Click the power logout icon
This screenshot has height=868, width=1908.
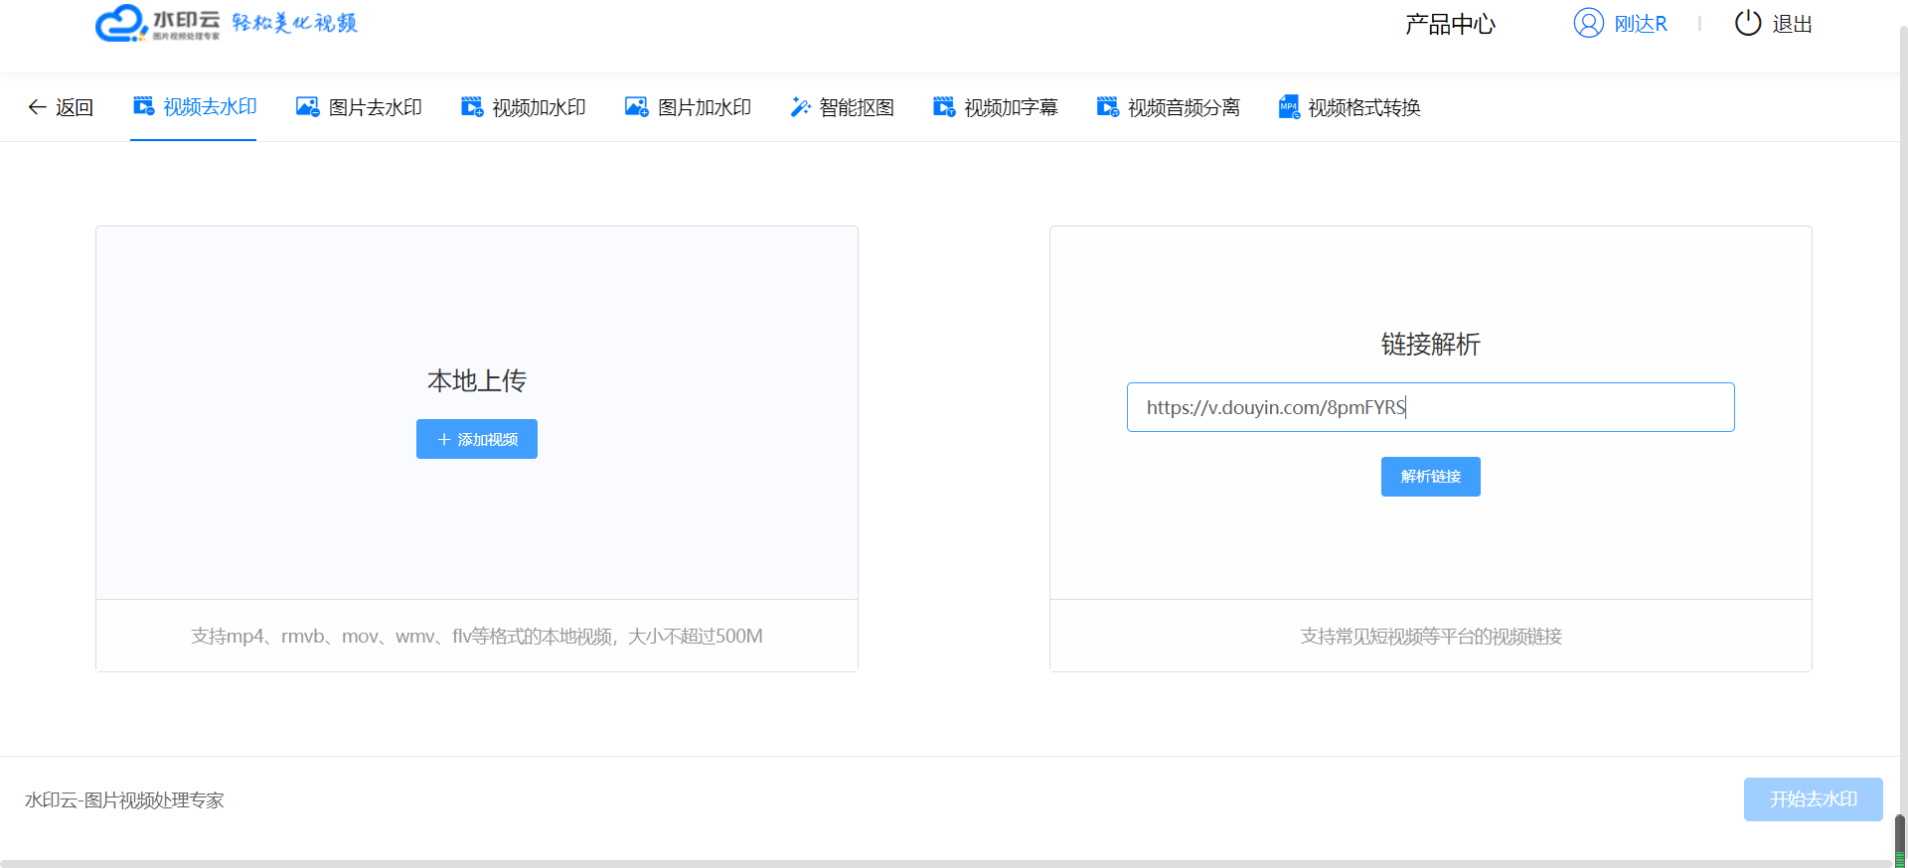1747,24
